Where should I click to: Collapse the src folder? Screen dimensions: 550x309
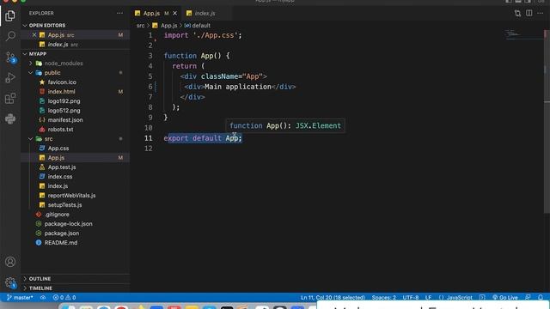(48, 139)
